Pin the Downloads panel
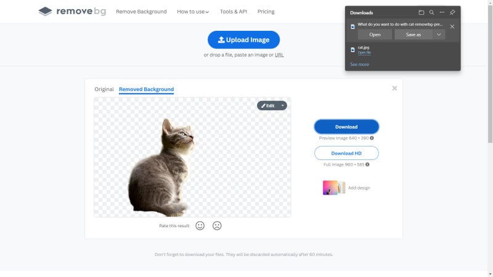This screenshot has width=493, height=277. tap(452, 12)
